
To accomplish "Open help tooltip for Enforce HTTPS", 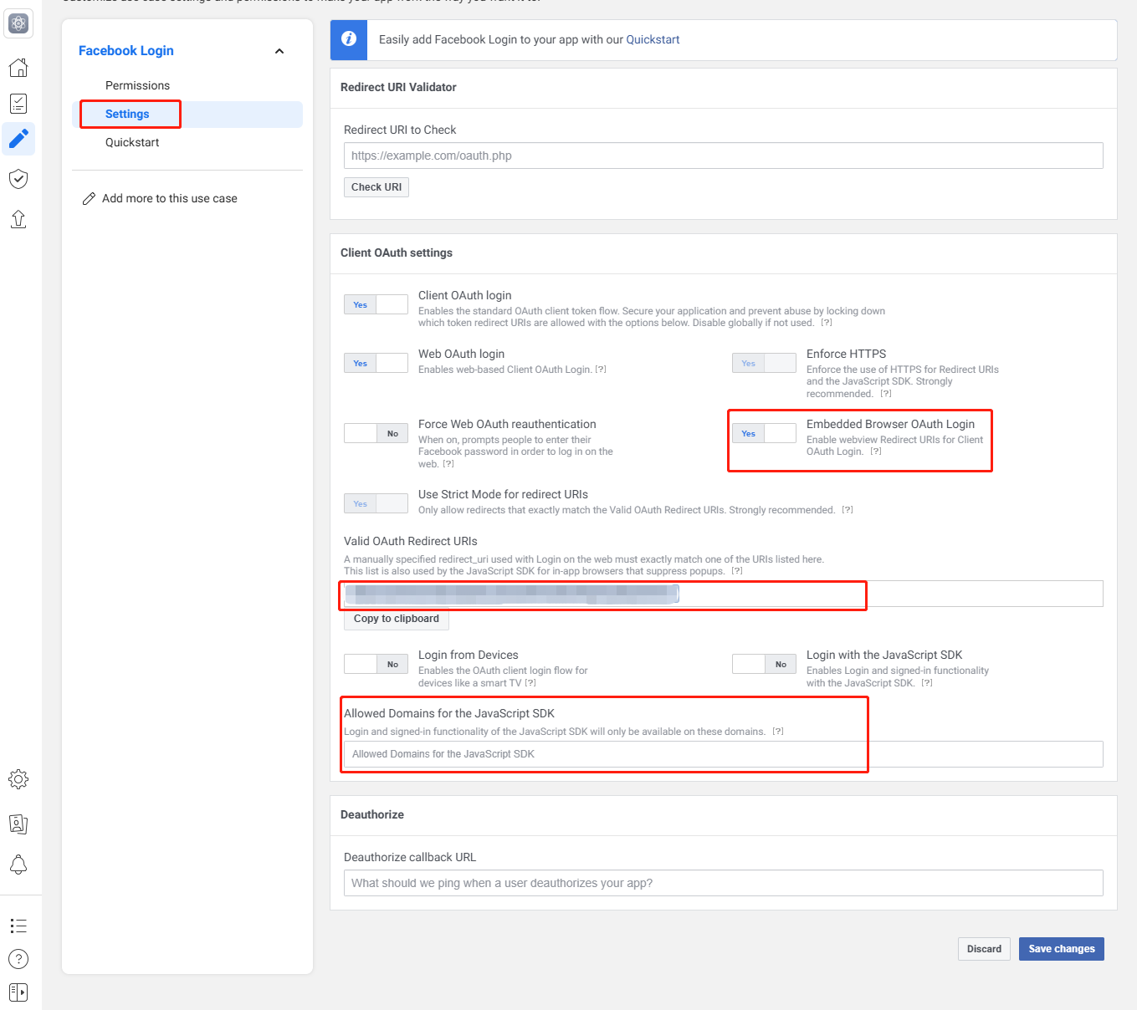I will (886, 394).
